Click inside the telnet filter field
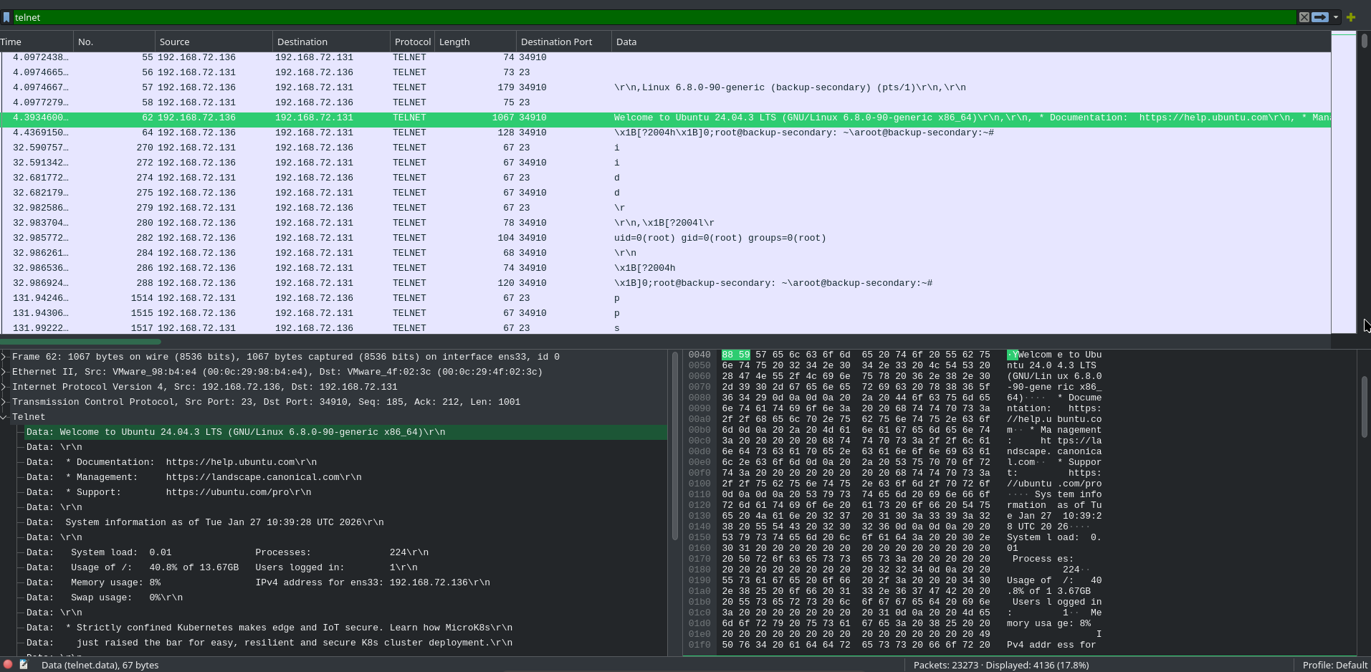This screenshot has width=1371, height=672. tap(287, 16)
